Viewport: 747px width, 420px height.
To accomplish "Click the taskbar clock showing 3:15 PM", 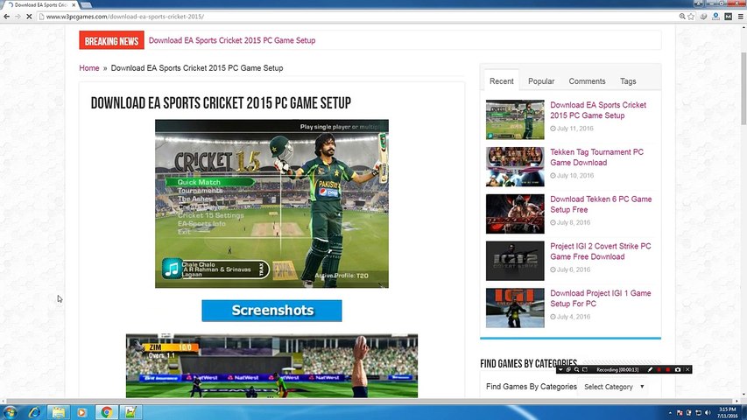I will coord(728,412).
